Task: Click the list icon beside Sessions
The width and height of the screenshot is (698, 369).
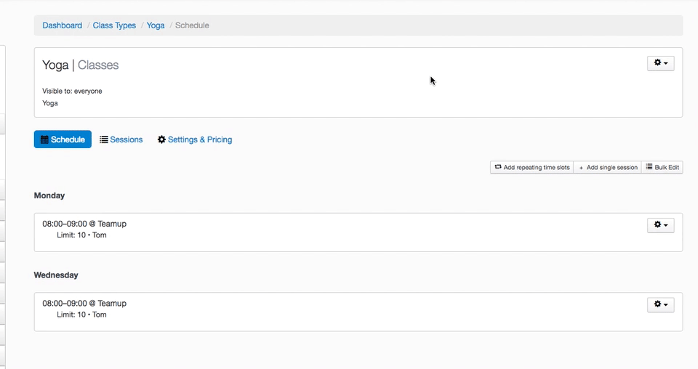Action: point(104,139)
